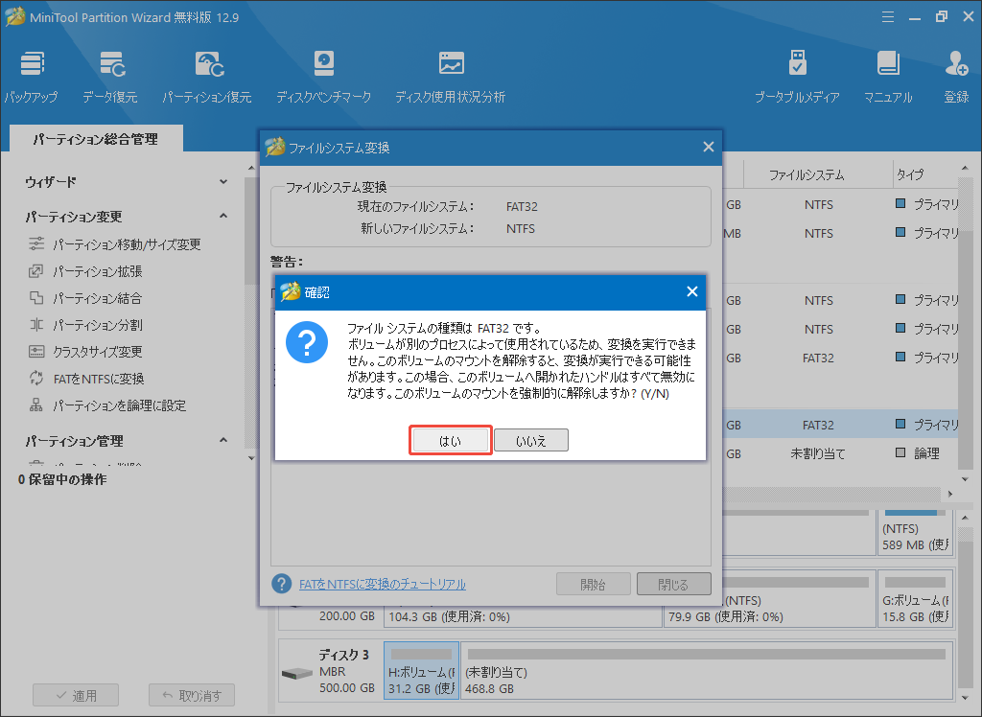Collapse the パーティション変更 section
This screenshot has height=717, width=982.
[x=223, y=216]
